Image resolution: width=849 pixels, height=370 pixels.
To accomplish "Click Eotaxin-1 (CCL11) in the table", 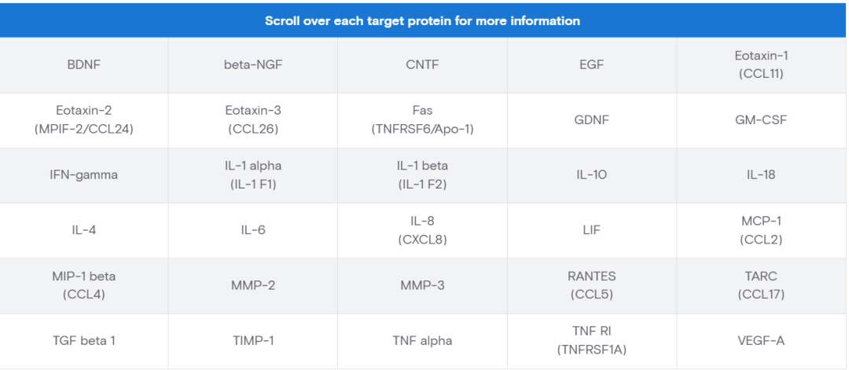I will coord(762,65).
